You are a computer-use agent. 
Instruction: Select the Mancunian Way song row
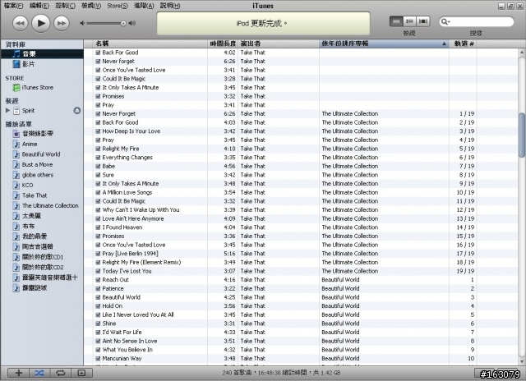pos(301,359)
